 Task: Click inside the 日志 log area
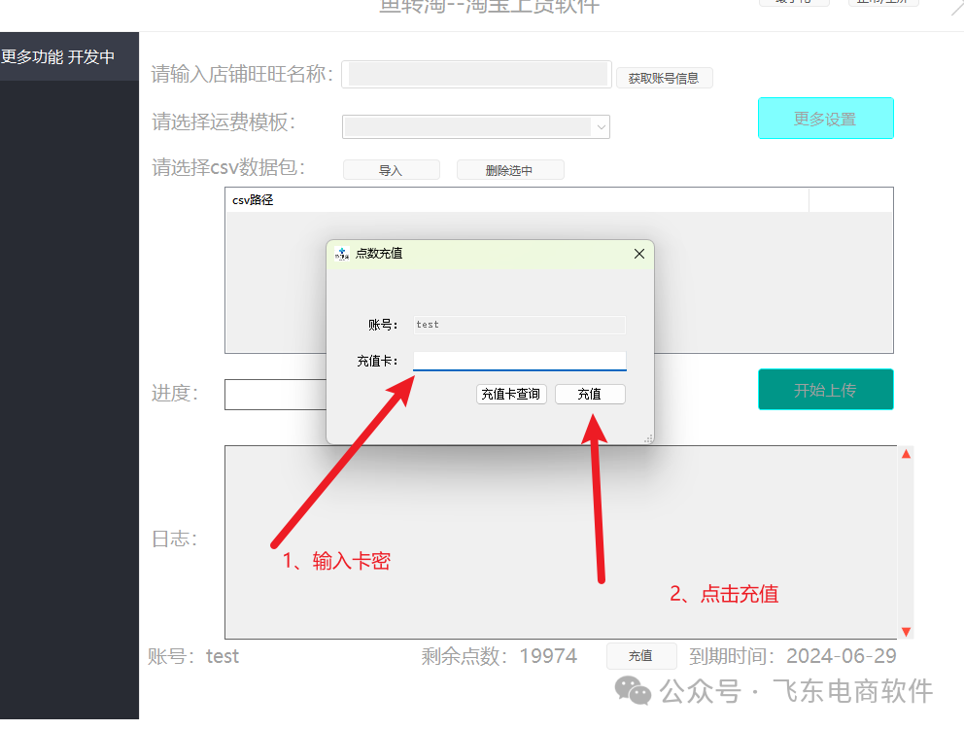[561, 542]
